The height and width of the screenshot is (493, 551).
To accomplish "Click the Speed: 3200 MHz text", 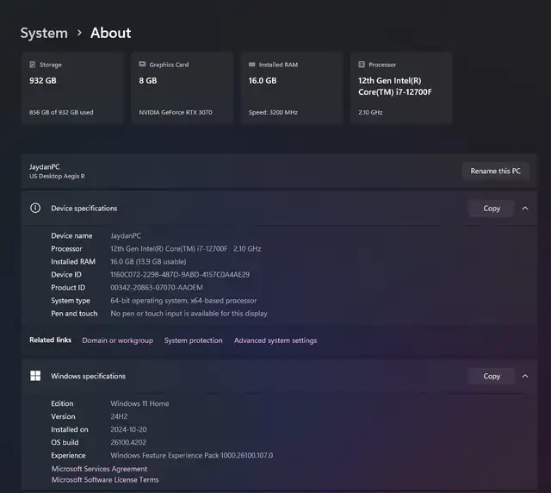I will pos(273,112).
